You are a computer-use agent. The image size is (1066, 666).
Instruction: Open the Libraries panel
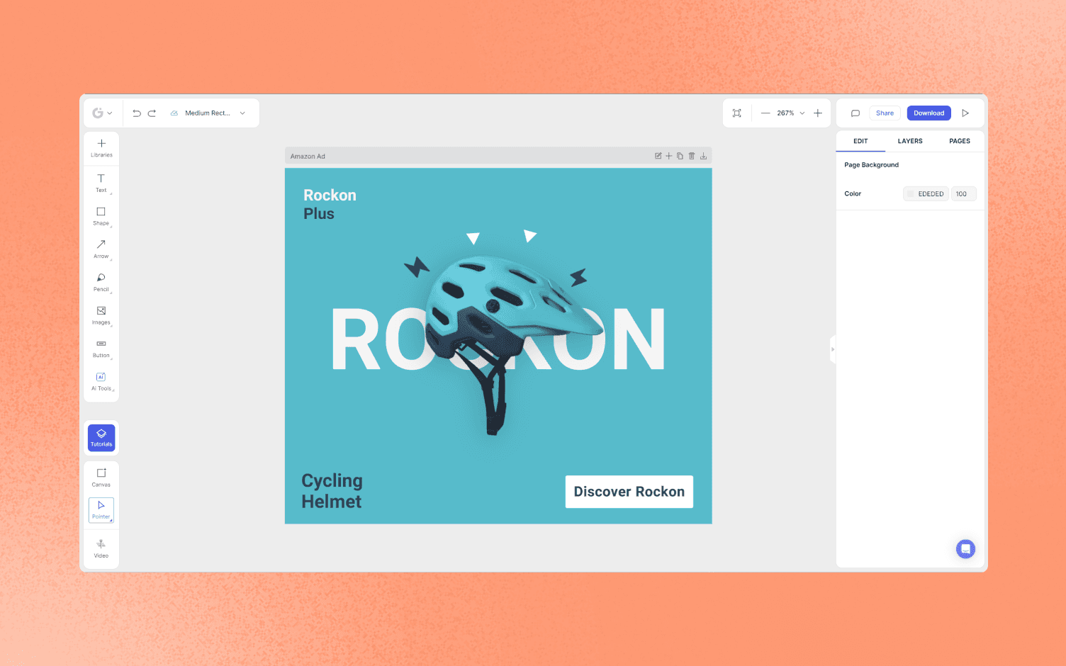tap(101, 148)
